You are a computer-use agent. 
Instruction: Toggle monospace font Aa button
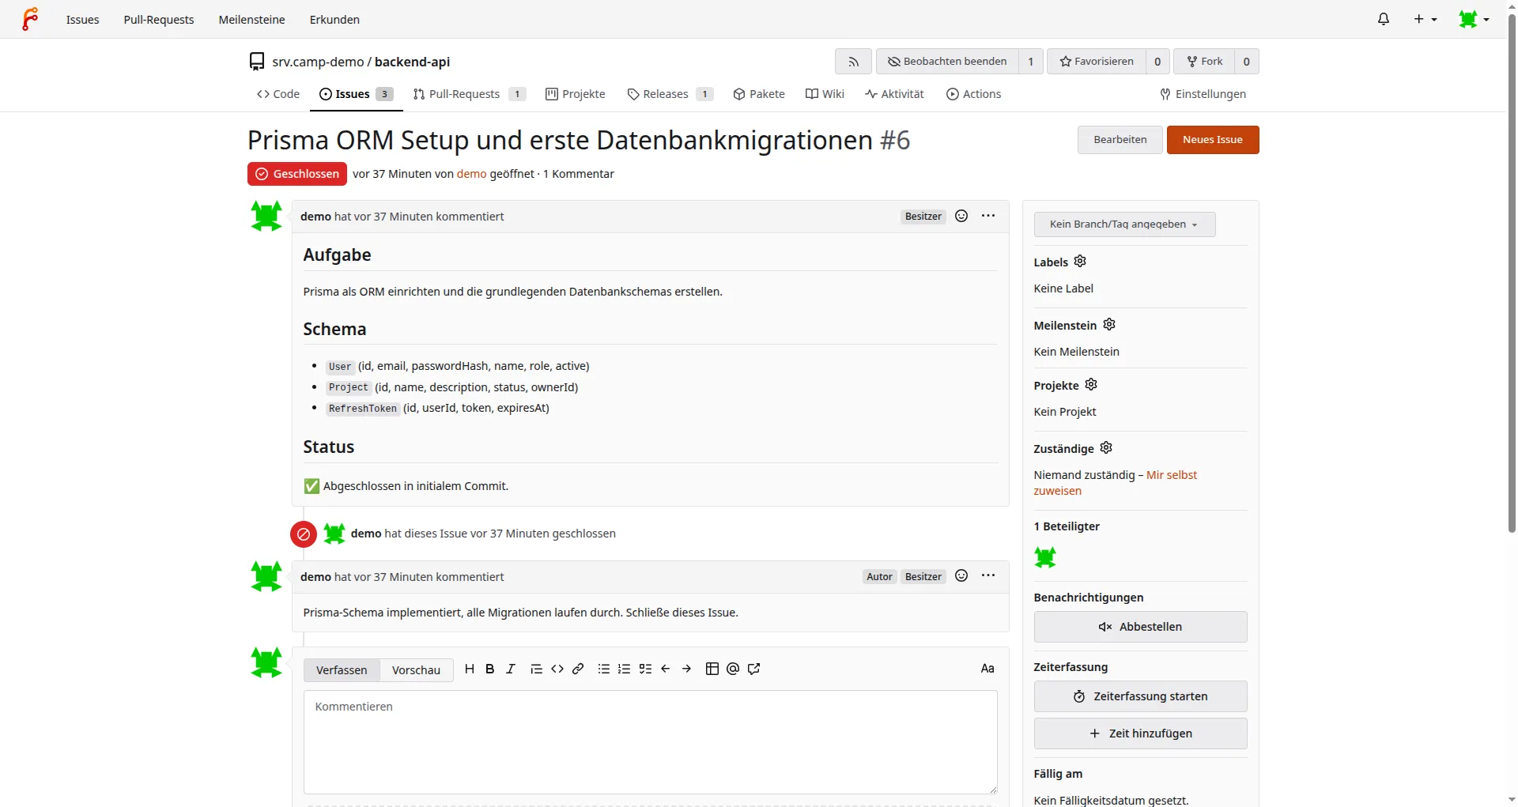(x=987, y=669)
